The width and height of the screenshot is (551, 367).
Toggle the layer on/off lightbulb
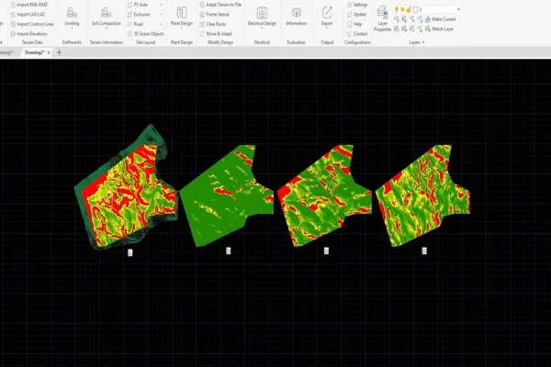click(397, 9)
